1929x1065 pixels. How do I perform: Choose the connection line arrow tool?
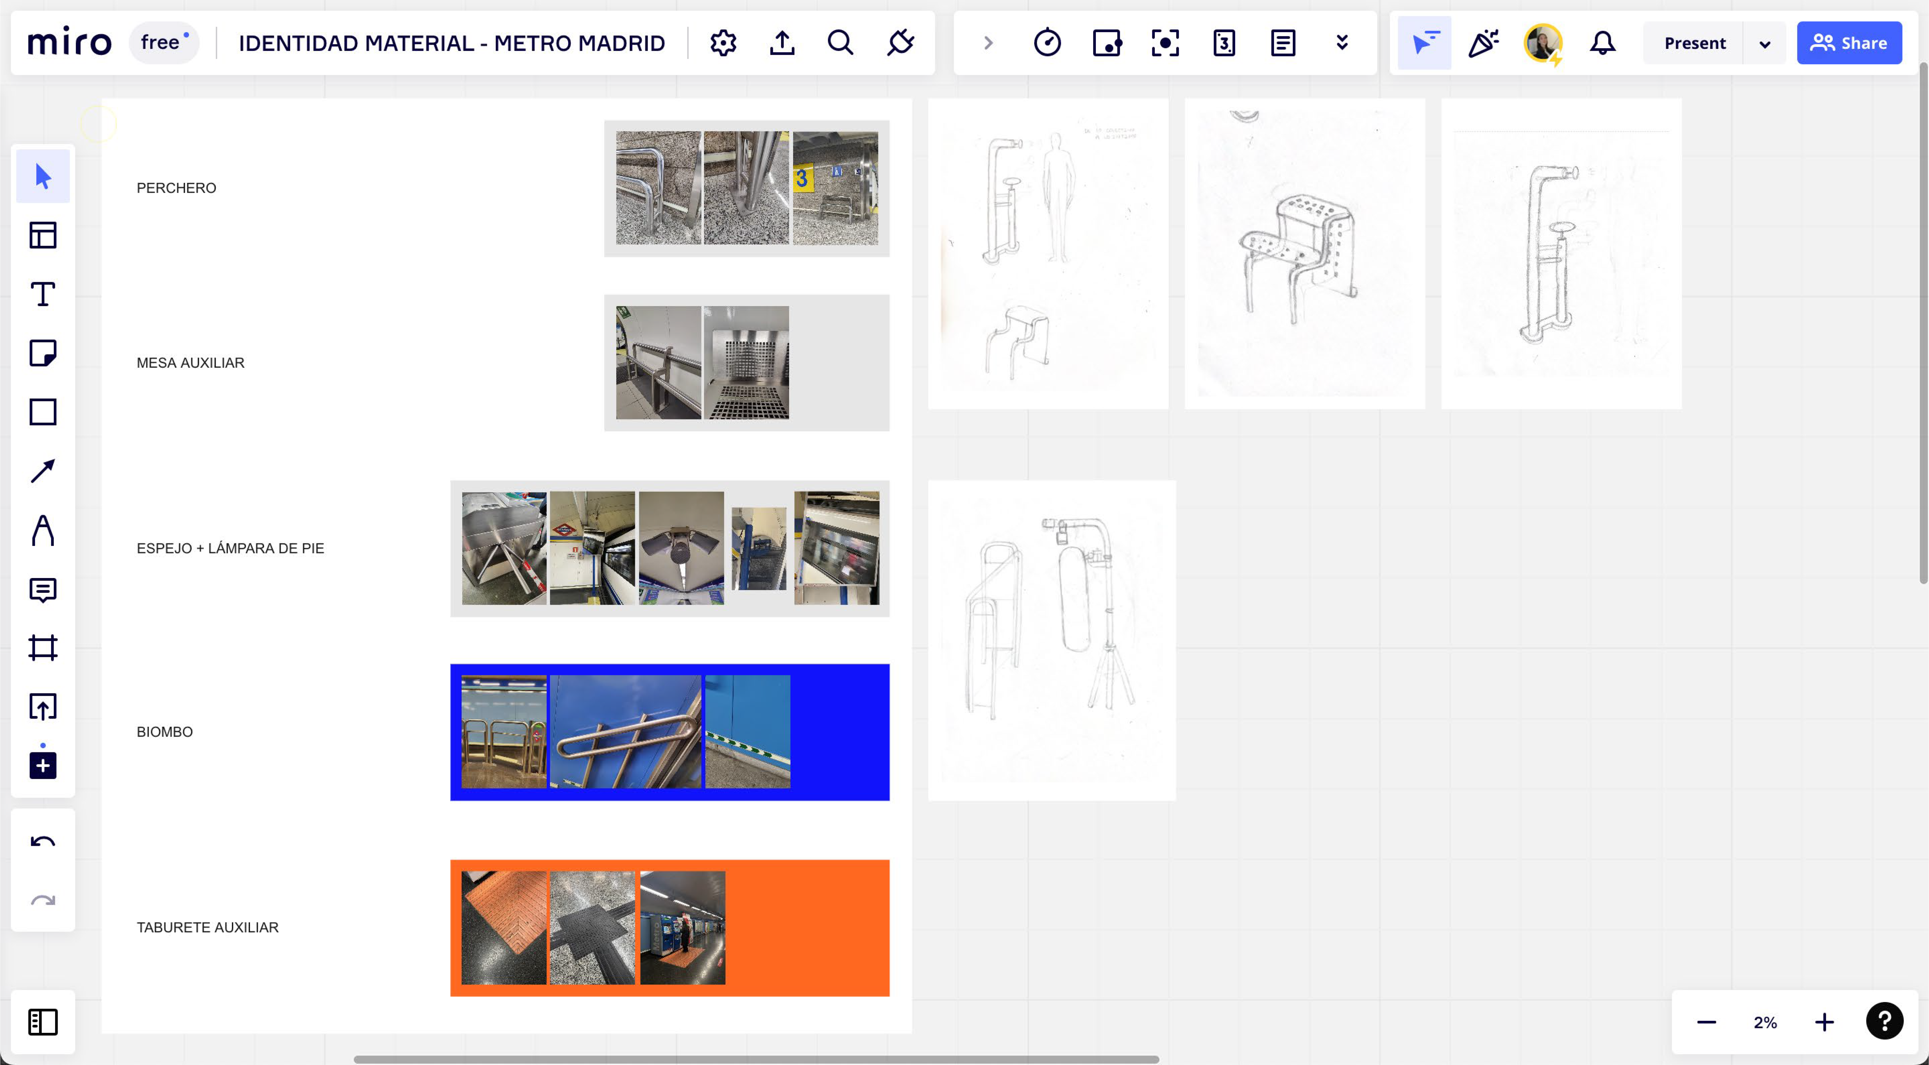43,471
